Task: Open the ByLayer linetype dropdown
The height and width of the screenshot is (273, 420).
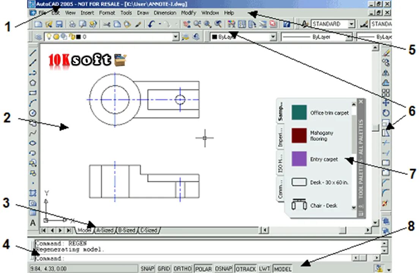Action: 349,37
